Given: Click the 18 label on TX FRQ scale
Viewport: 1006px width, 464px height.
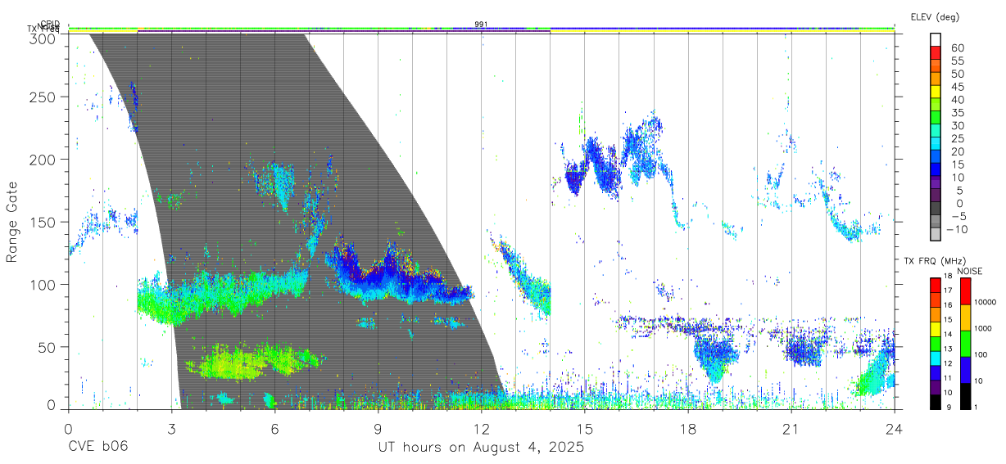Looking at the screenshot, I should pos(947,277).
